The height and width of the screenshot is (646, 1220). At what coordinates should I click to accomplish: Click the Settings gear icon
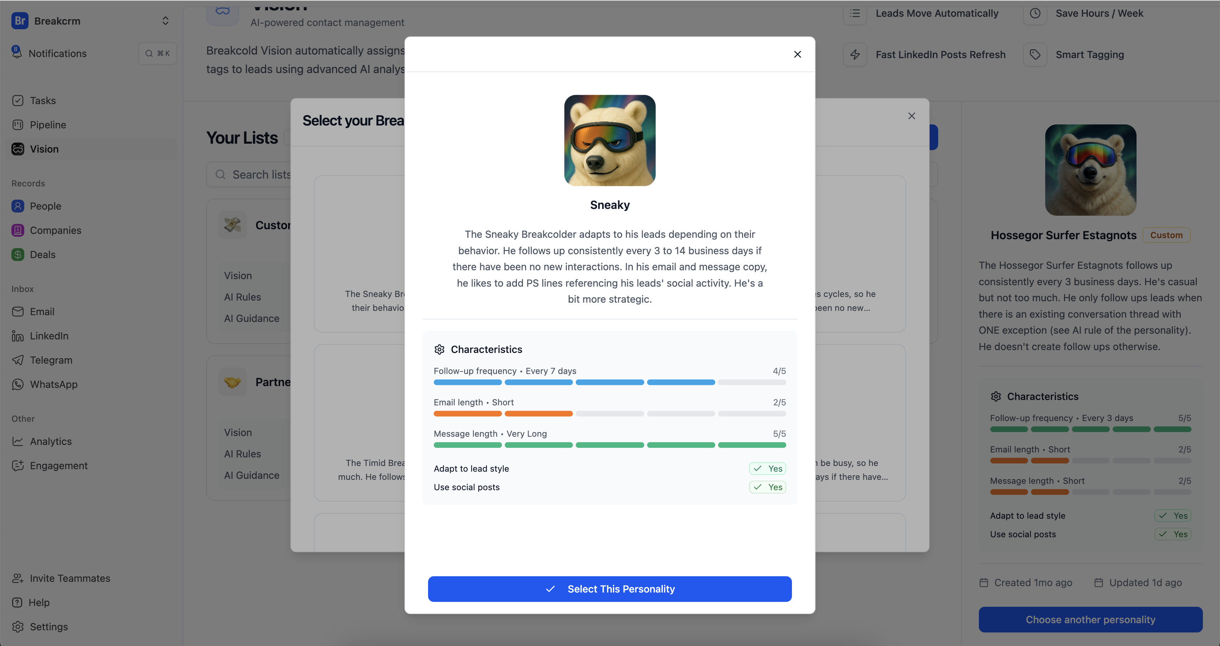pos(17,627)
